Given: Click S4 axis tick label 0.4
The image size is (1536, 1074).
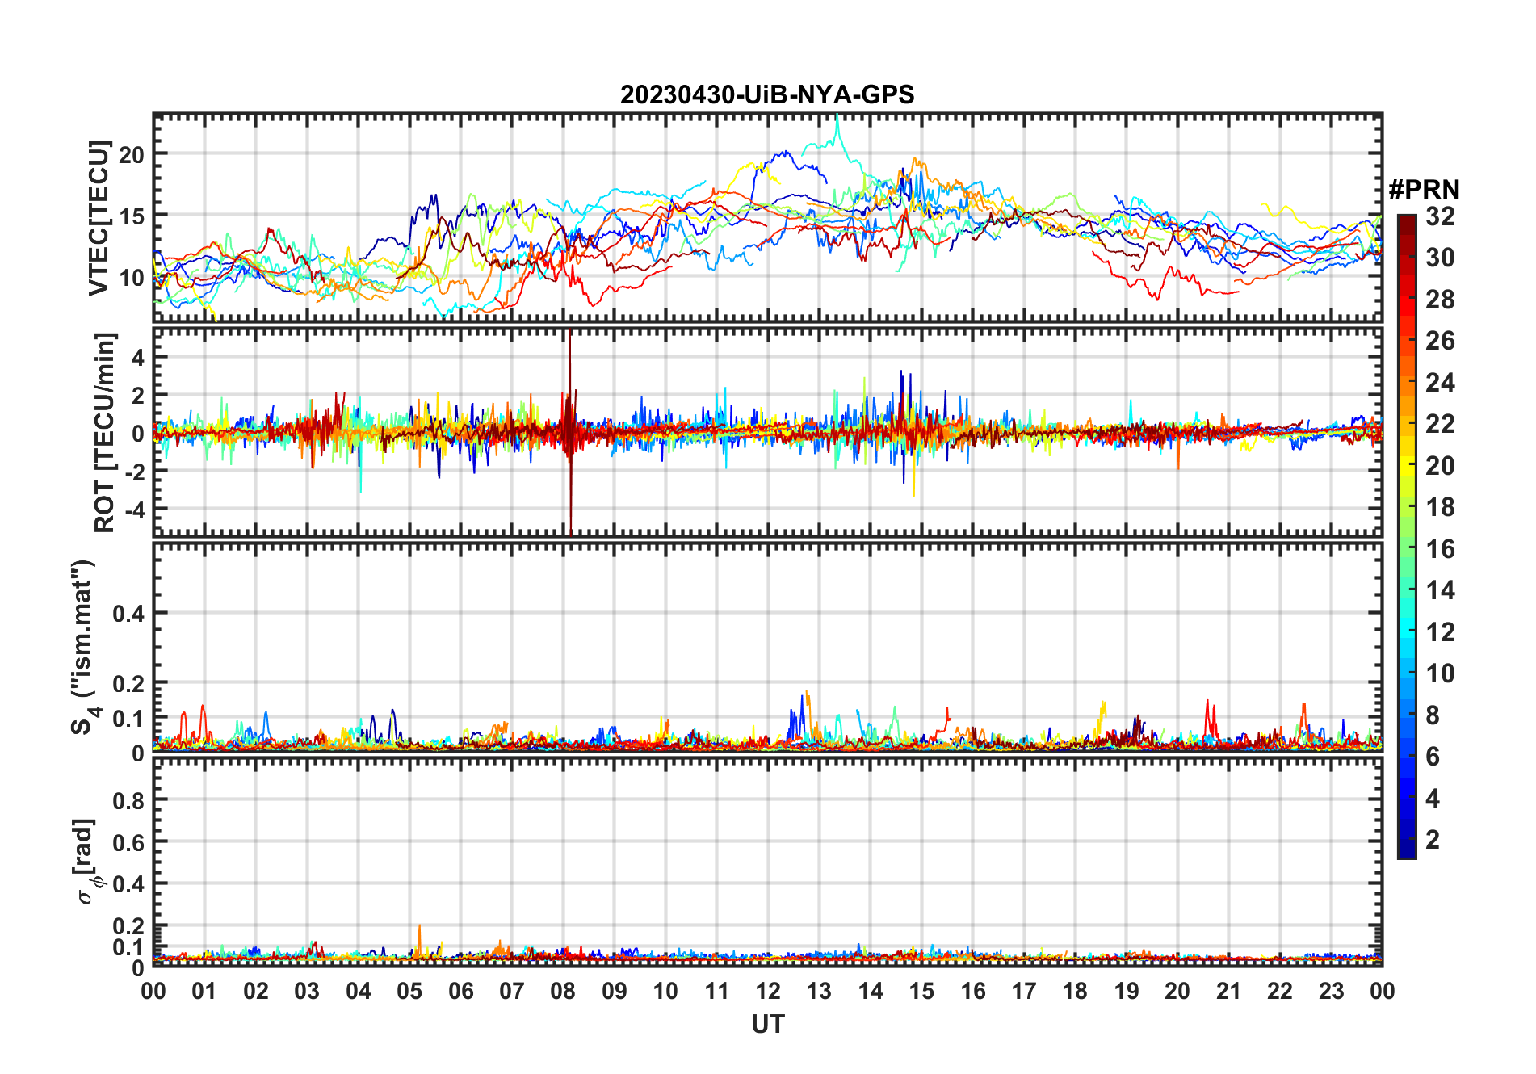Looking at the screenshot, I should 129,614.
